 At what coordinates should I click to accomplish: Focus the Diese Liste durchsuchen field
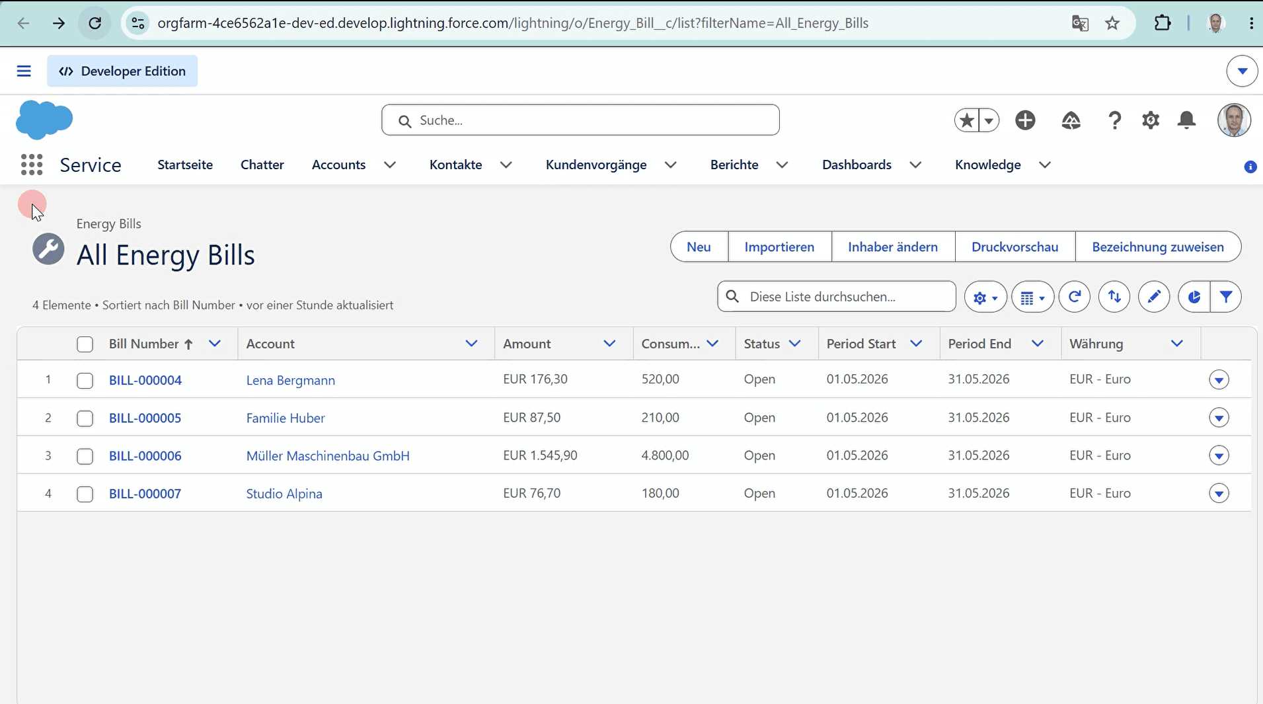pyautogui.click(x=837, y=297)
